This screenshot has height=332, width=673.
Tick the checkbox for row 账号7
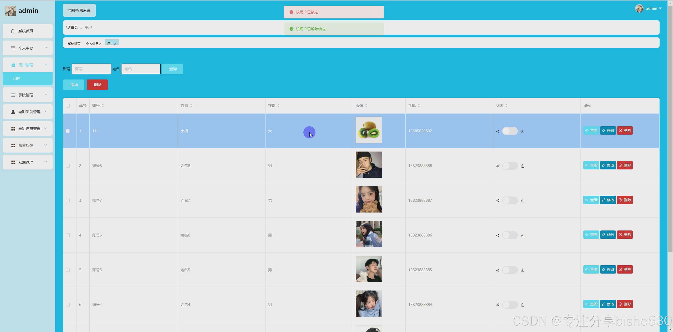click(68, 200)
